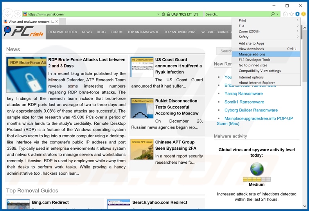Image resolution: width=309 pixels, height=211 pixels.
Task: Click RuNet Disconnection article thumbnail
Action: 142,108
